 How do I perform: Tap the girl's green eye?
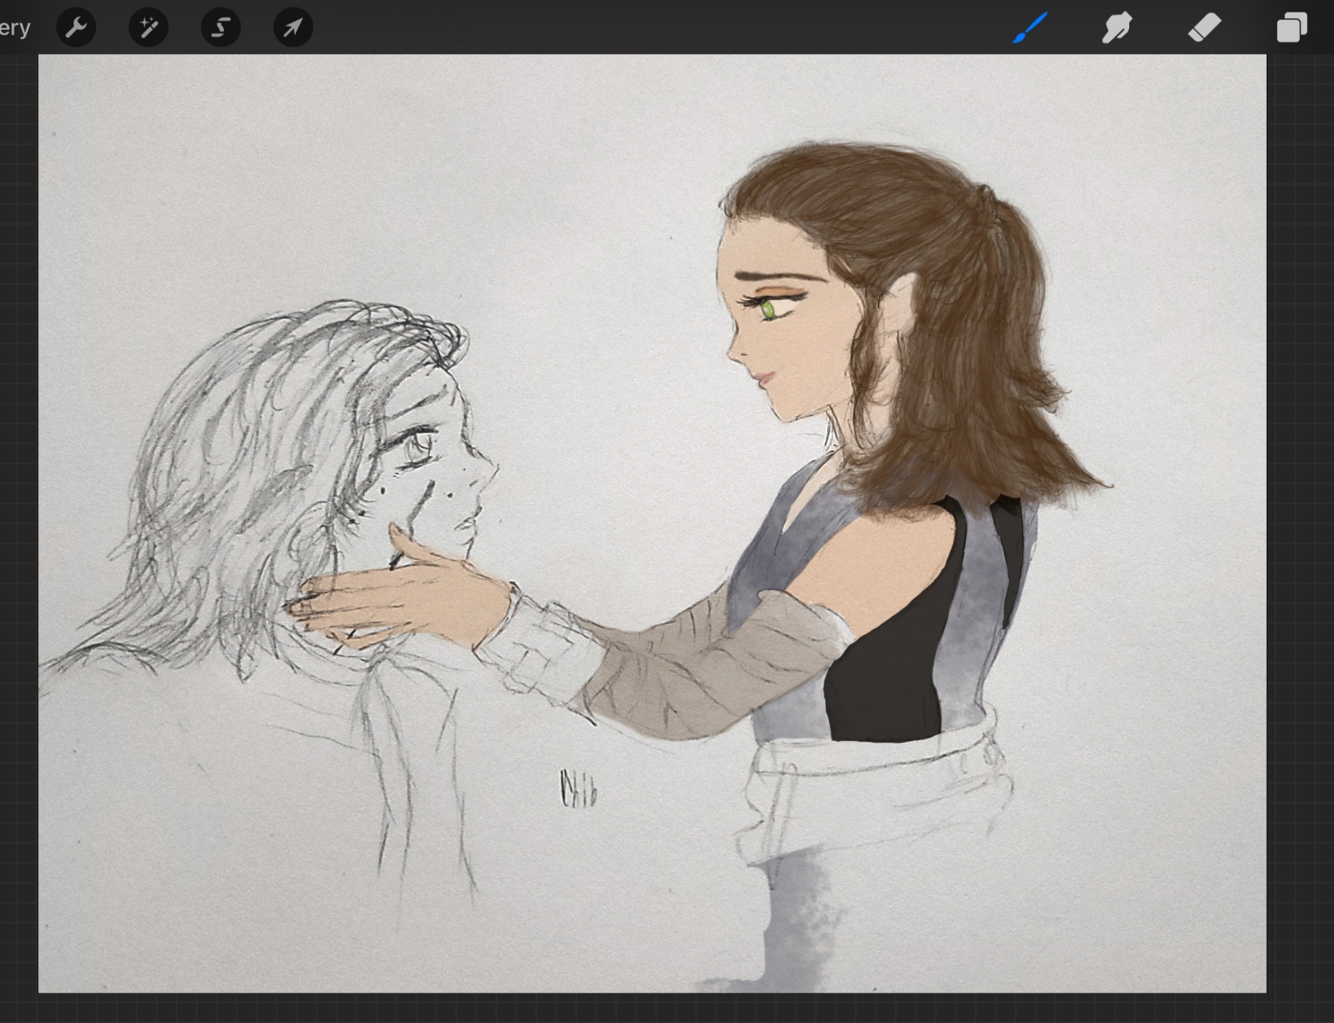[768, 309]
